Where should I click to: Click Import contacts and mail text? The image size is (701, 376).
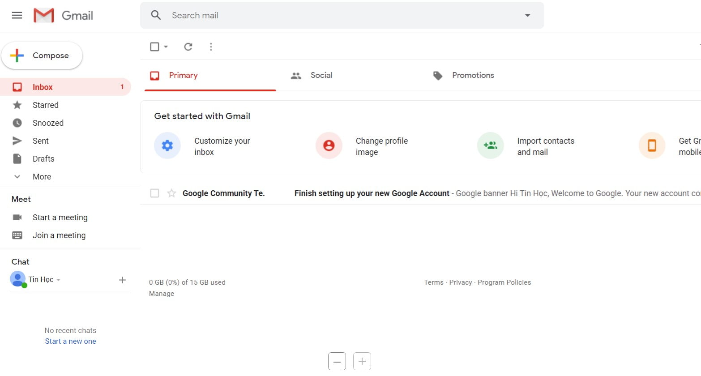[546, 146]
